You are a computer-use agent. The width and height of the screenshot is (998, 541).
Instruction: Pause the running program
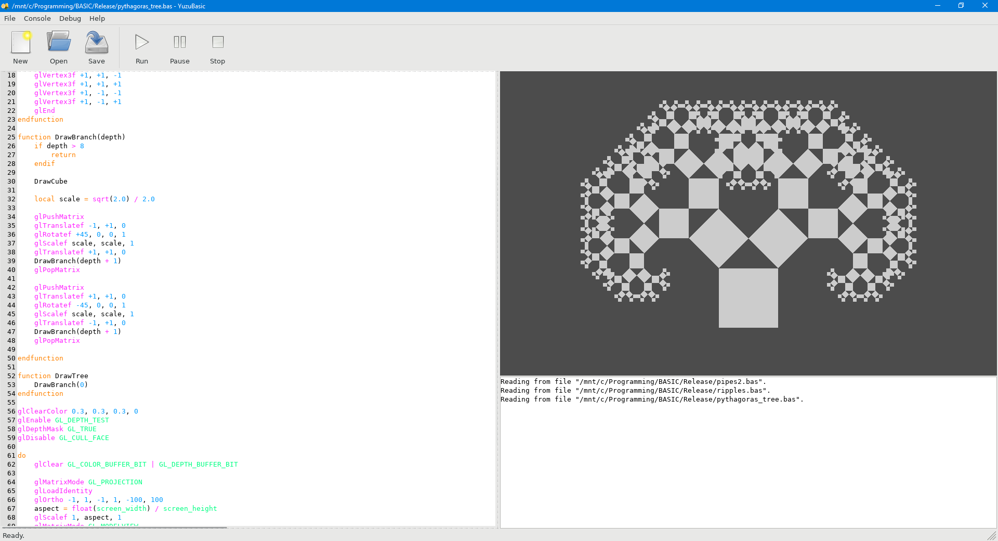pos(180,47)
